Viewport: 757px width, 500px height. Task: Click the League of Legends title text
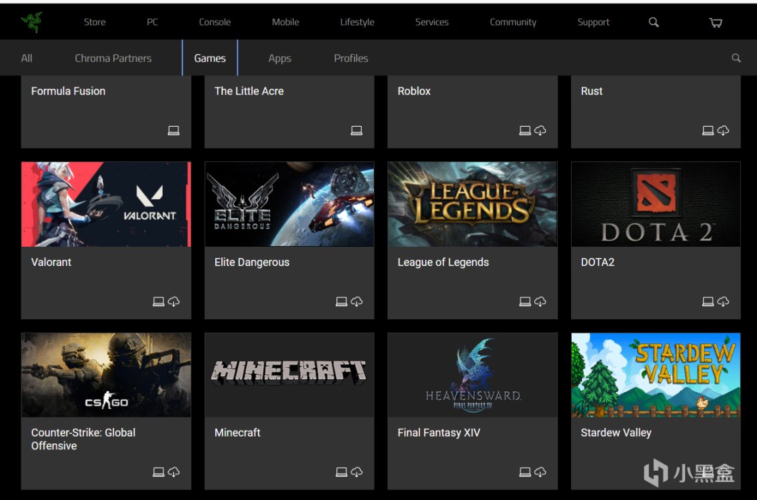coord(443,262)
